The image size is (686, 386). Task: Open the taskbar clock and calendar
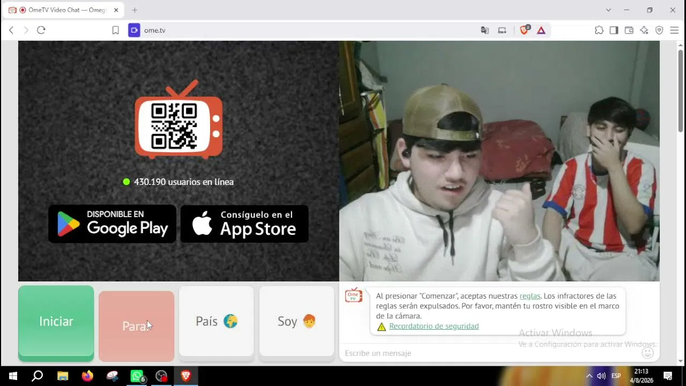click(642, 376)
